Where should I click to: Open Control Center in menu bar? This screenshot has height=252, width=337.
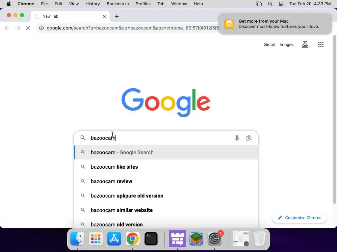click(x=281, y=4)
